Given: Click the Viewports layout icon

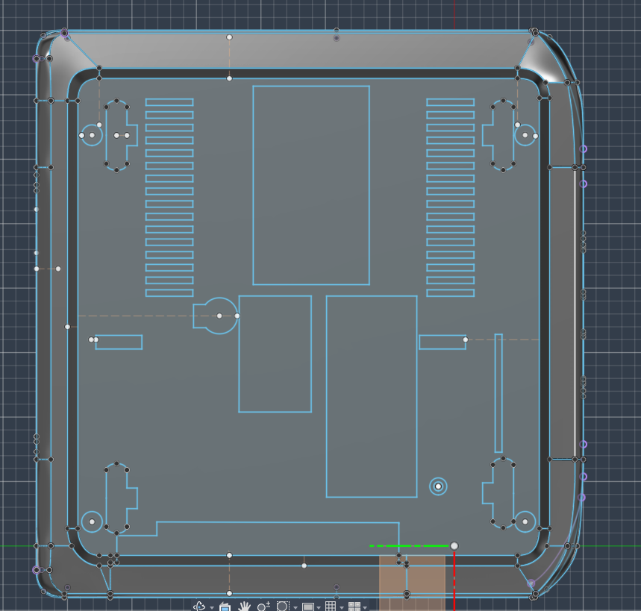Looking at the screenshot, I should 354,607.
